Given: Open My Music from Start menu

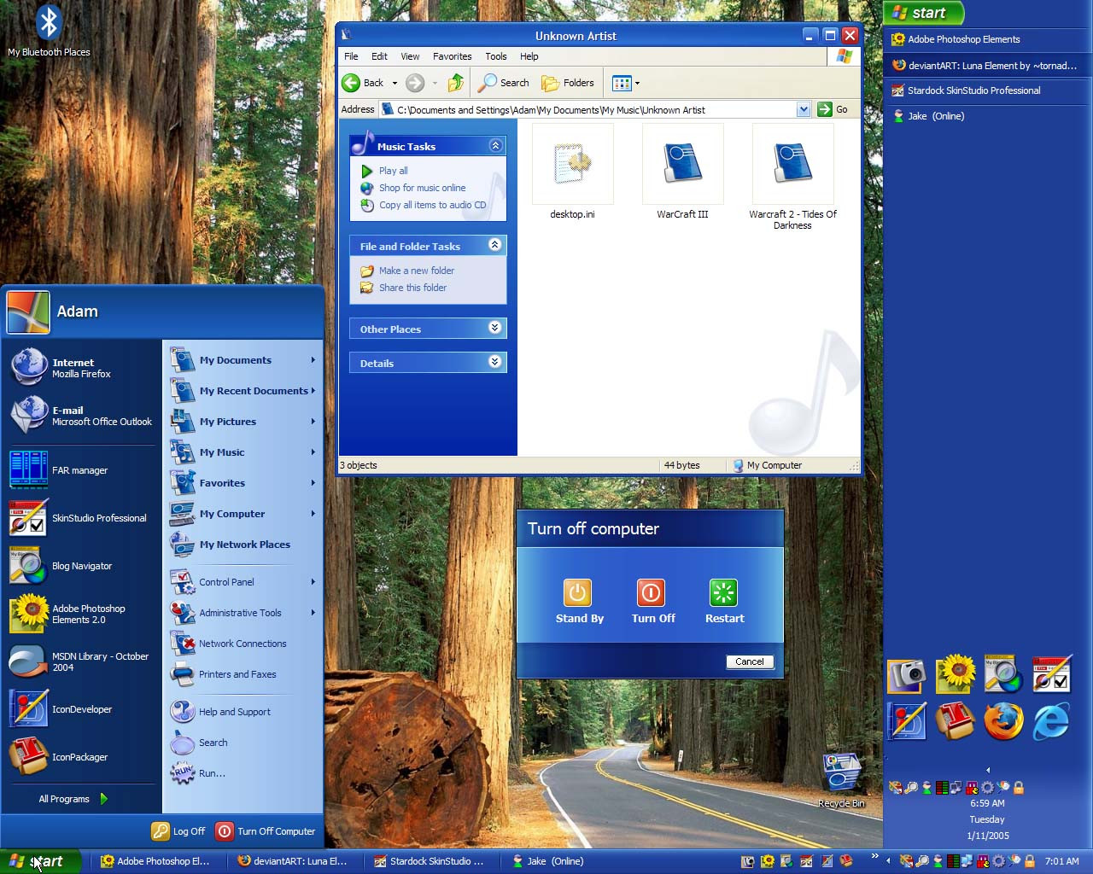Looking at the screenshot, I should pos(243,452).
